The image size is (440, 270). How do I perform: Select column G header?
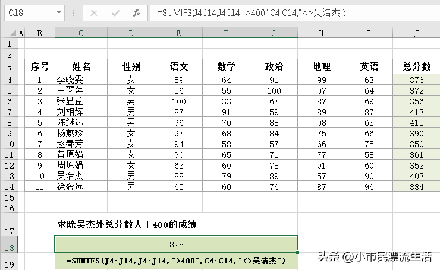pyautogui.click(x=274, y=33)
